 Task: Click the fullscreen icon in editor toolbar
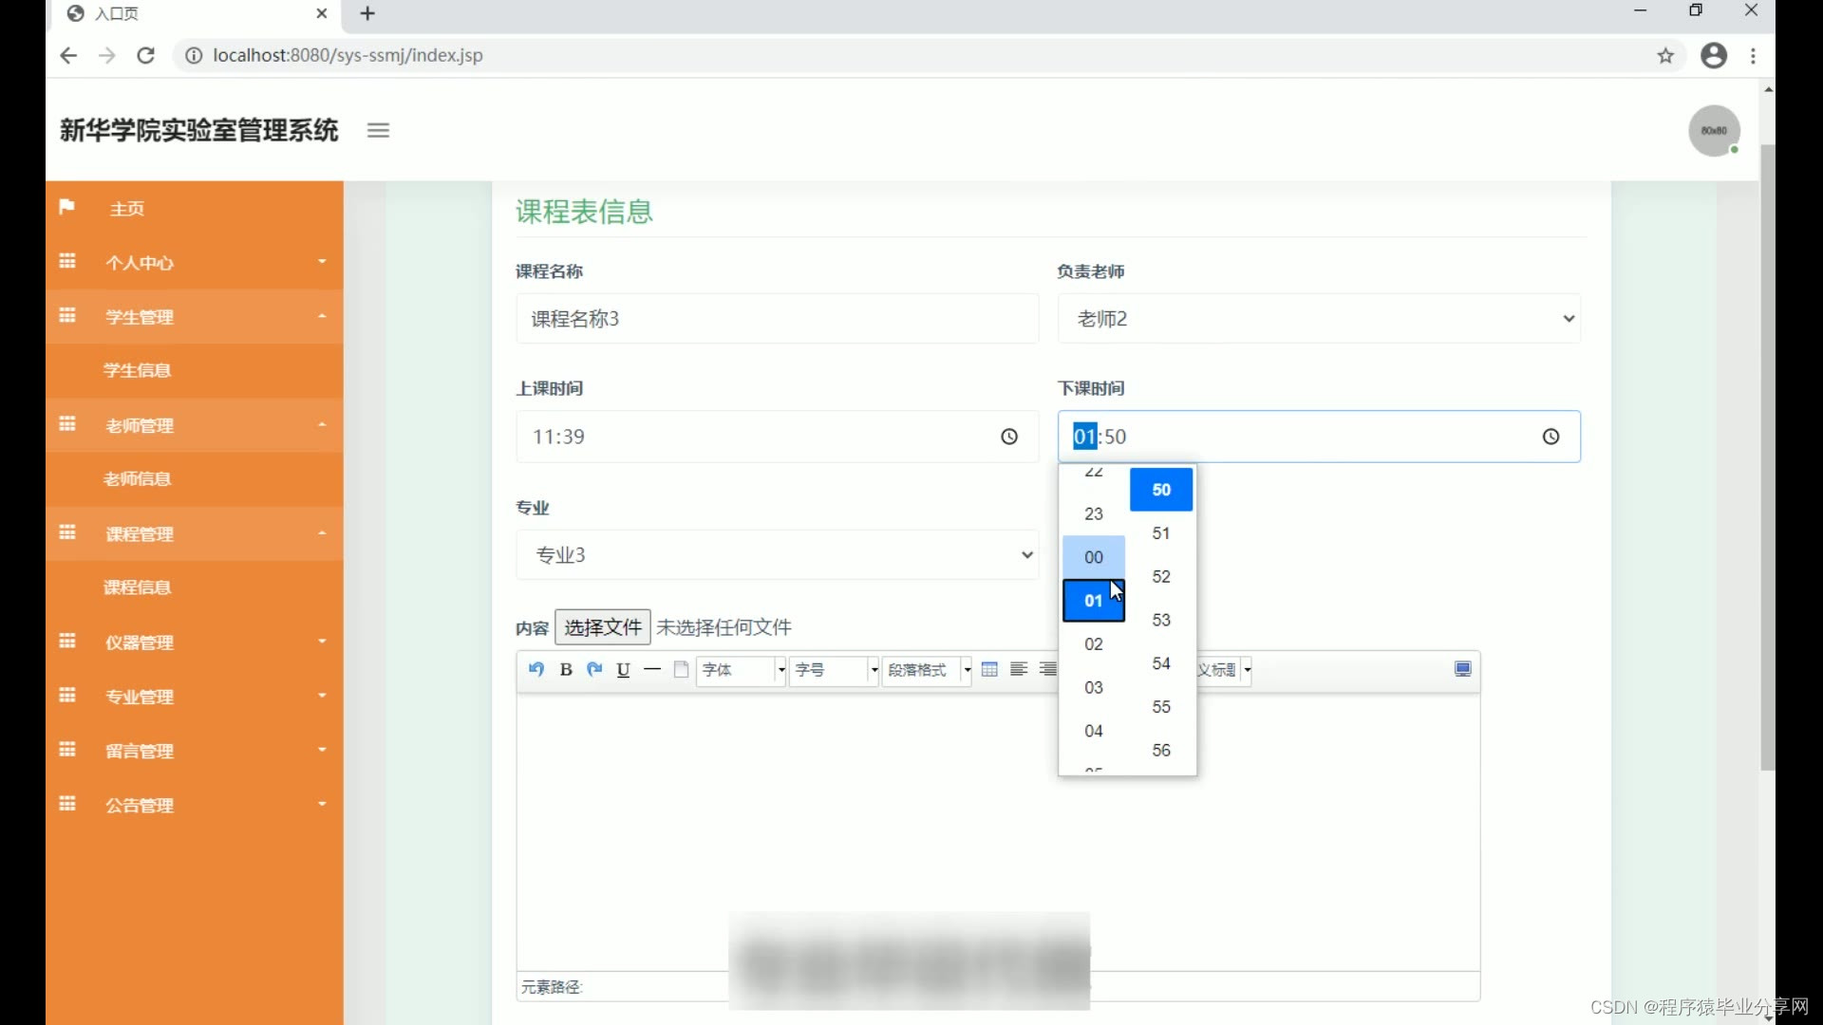coord(1462,669)
